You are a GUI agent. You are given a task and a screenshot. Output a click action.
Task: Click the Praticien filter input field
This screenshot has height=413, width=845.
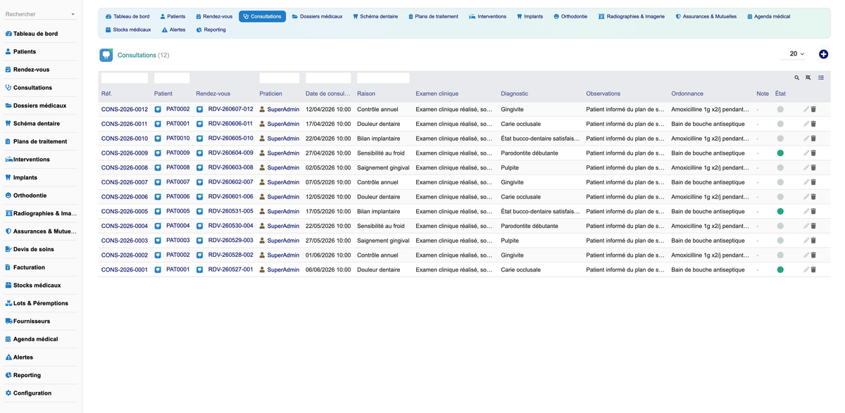(280, 78)
